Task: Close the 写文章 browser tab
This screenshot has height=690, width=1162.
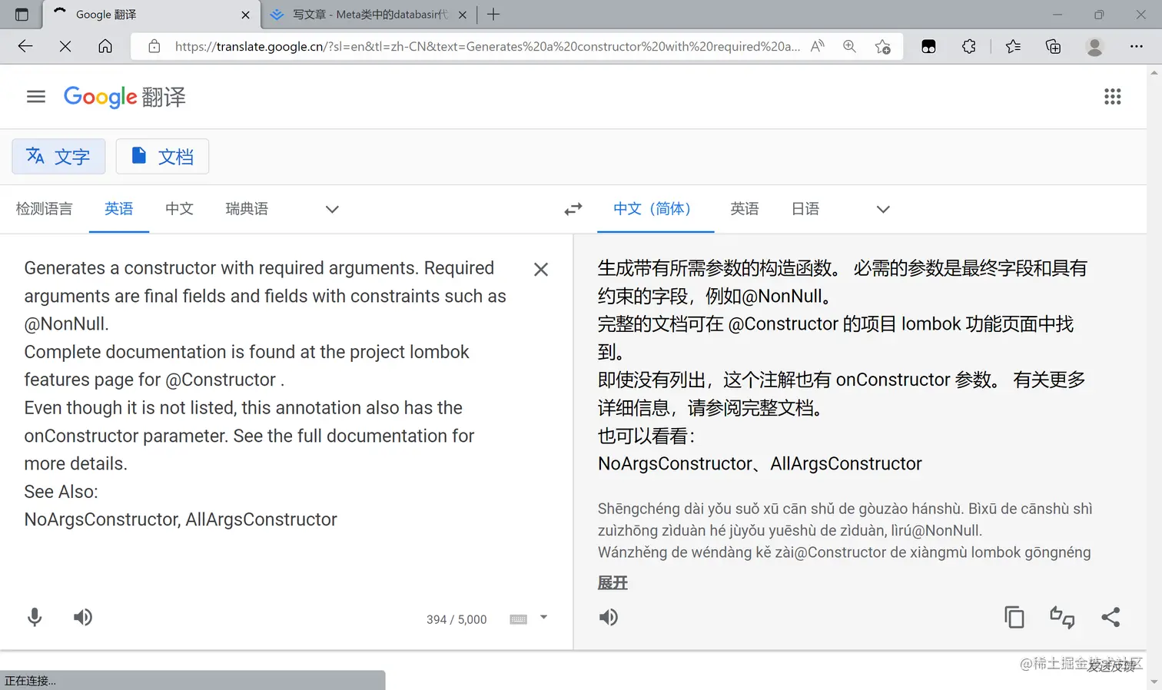Action: pos(463,15)
